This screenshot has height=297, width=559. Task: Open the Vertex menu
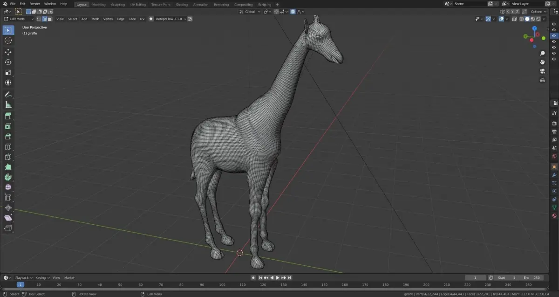108,19
